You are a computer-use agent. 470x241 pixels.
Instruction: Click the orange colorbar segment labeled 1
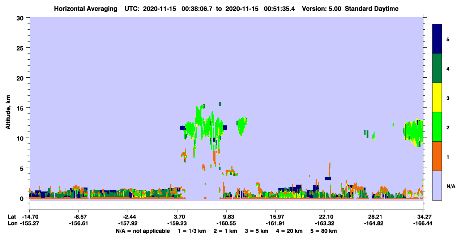pos(437,156)
